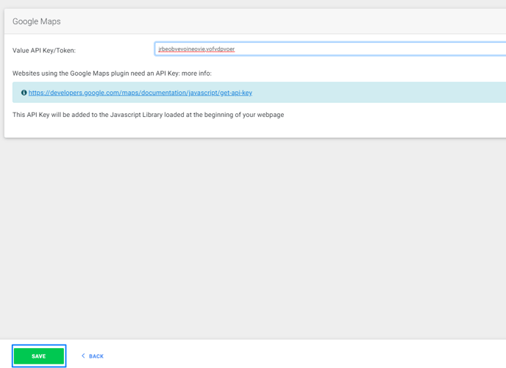
Task: Go back using the BACK link
Action: point(92,356)
